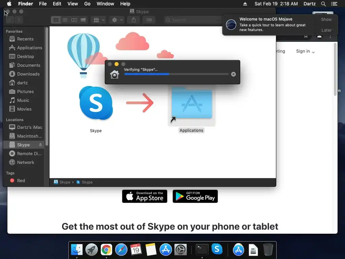345x259 pixels.
Task: Open Safari from the Dock
Action: [x=121, y=250]
